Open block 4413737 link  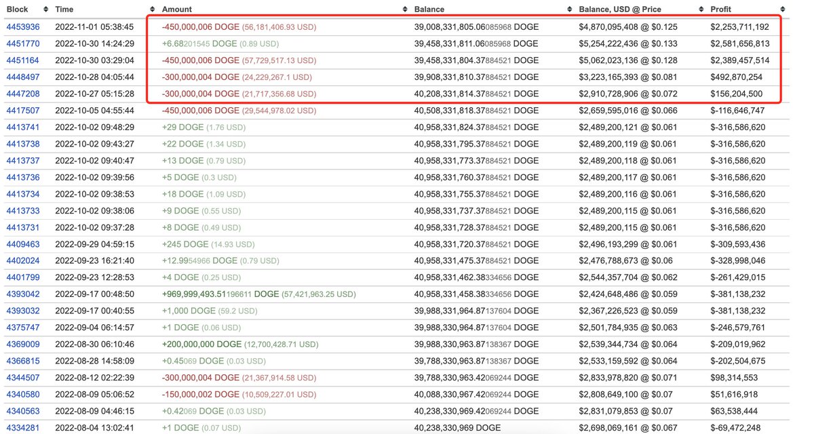23,161
